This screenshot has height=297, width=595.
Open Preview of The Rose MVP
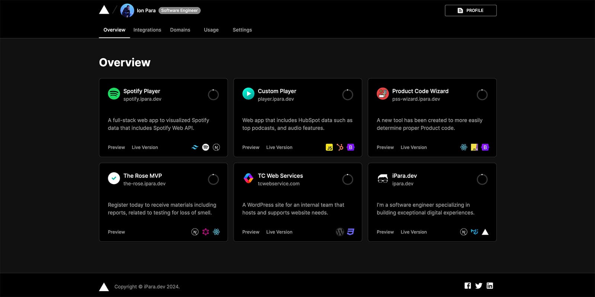click(x=116, y=232)
